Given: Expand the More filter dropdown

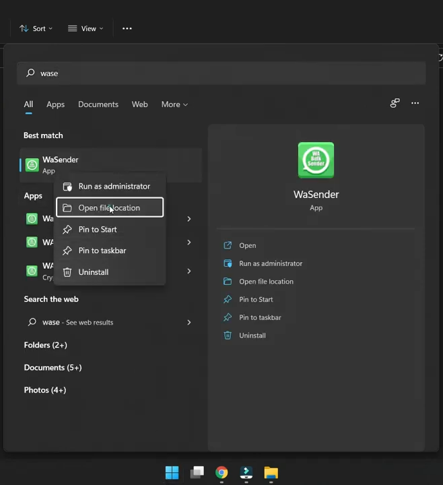Looking at the screenshot, I should 174,104.
